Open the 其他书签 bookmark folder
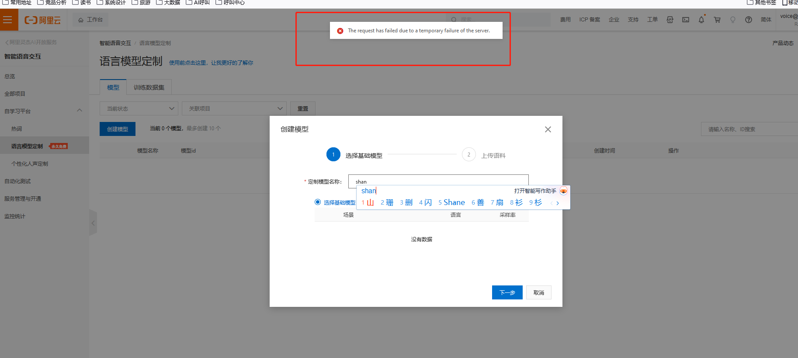Image resolution: width=798 pixels, height=358 pixels. pos(762,3)
